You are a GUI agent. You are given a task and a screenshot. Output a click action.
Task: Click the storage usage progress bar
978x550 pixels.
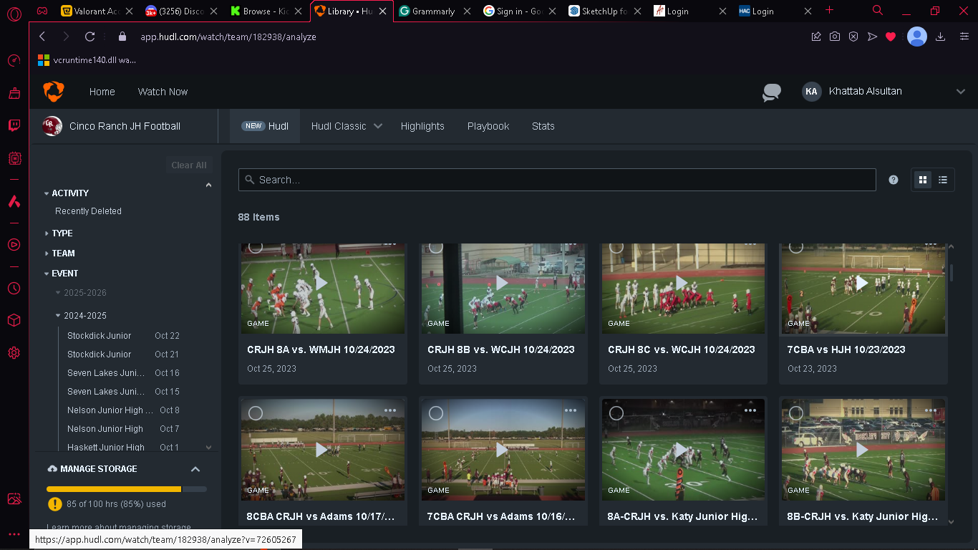click(x=127, y=489)
